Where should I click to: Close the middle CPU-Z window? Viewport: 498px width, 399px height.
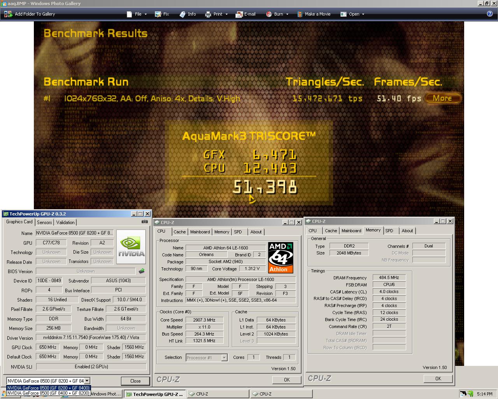pyautogui.click(x=298, y=222)
